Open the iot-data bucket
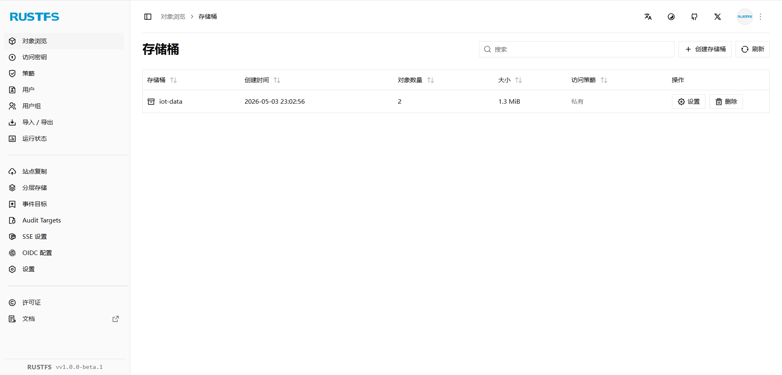Screen dimensions: 782x375 pos(171,102)
